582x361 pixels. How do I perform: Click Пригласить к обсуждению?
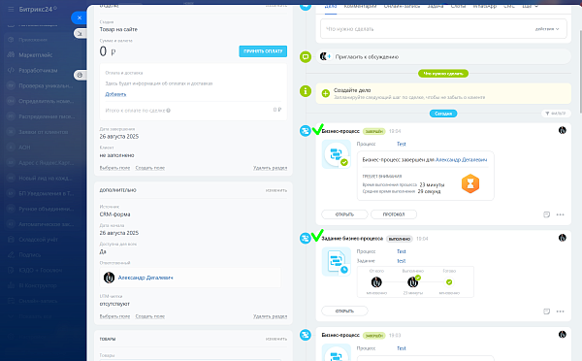[367, 57]
